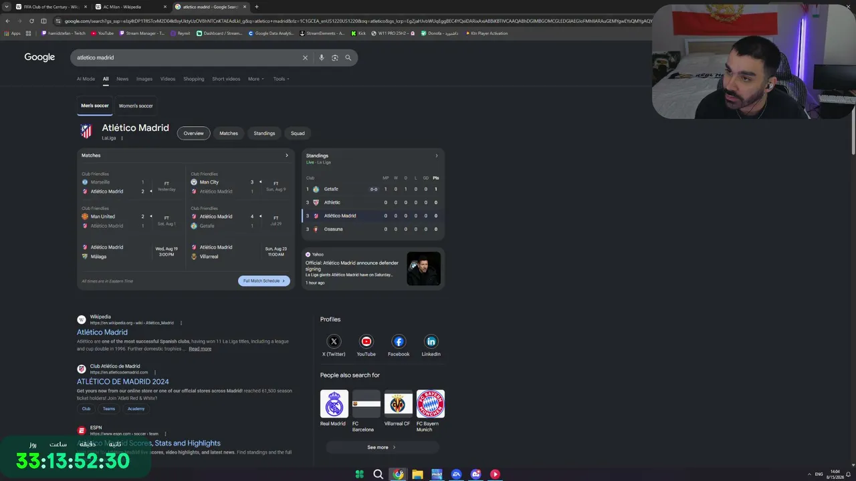Show about-this-result menu for Wikipedia result
Viewport: 856px width, 481px height.
pos(181,323)
